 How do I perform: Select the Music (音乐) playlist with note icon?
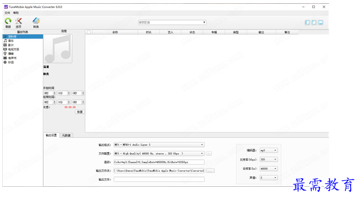click(5, 41)
